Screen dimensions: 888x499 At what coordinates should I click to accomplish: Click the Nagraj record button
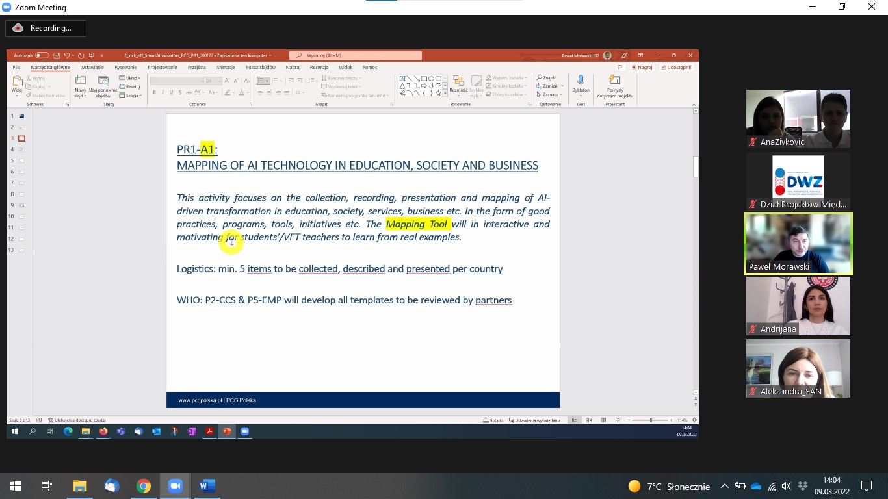[x=642, y=67]
